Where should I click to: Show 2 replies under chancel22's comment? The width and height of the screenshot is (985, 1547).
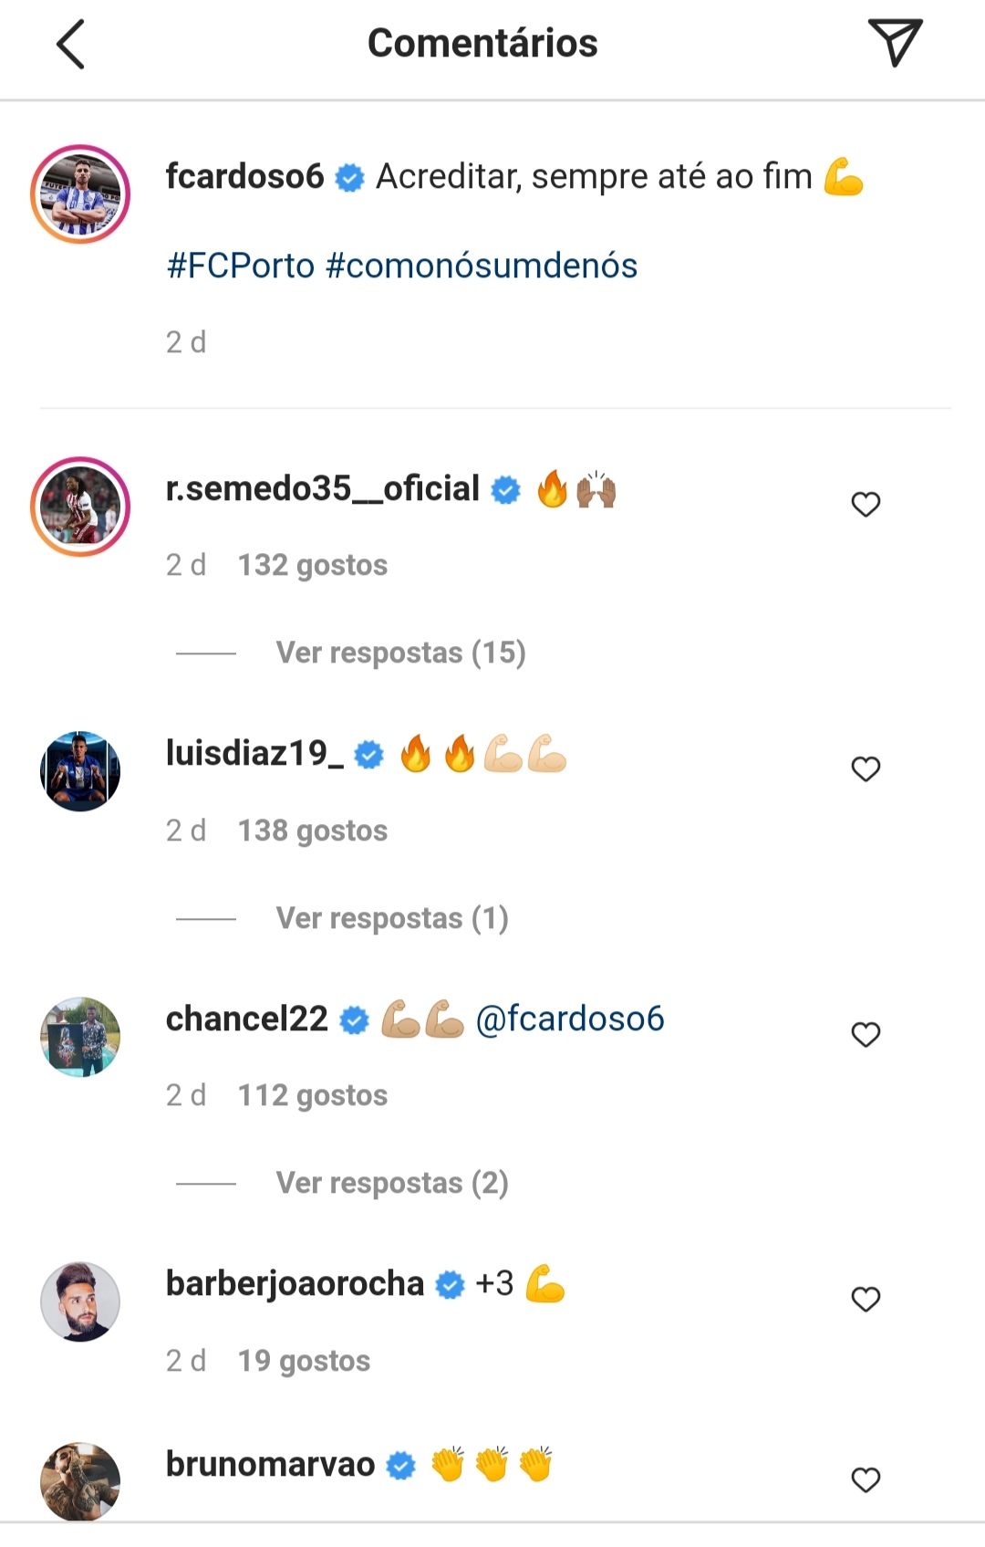click(x=392, y=1183)
